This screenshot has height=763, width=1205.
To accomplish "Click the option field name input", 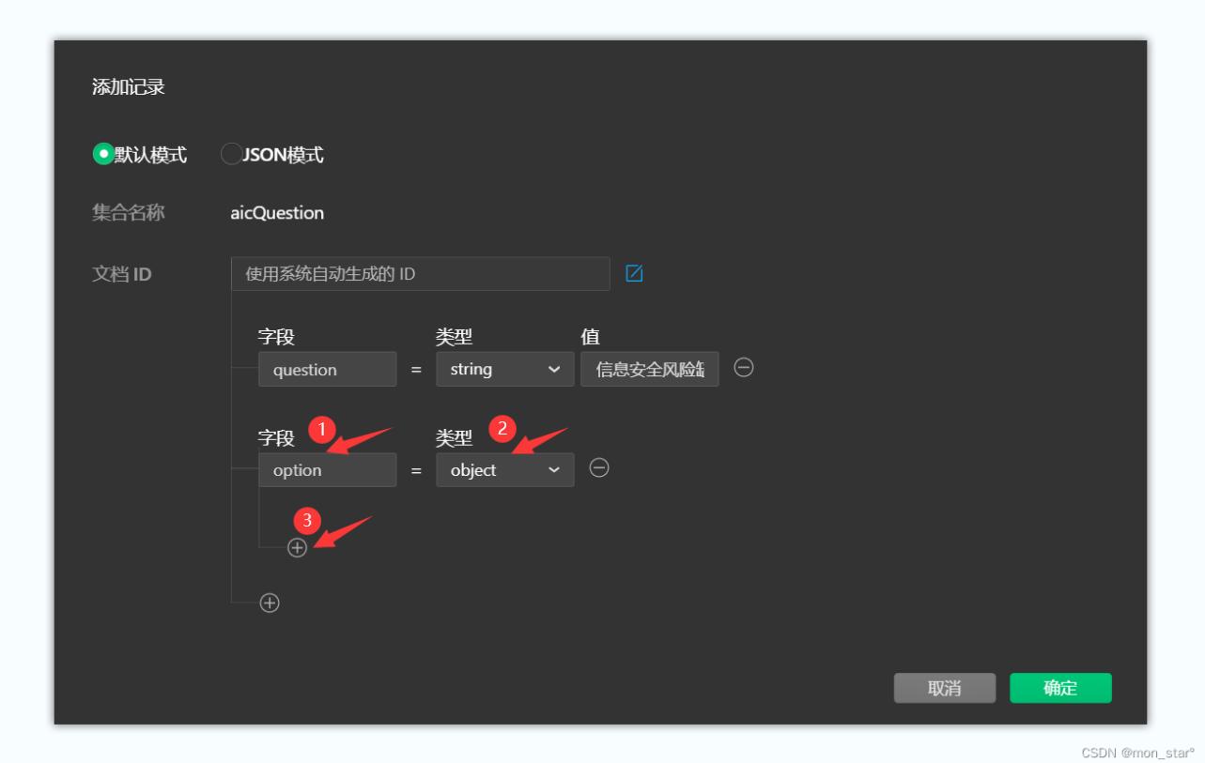I will click(x=327, y=469).
